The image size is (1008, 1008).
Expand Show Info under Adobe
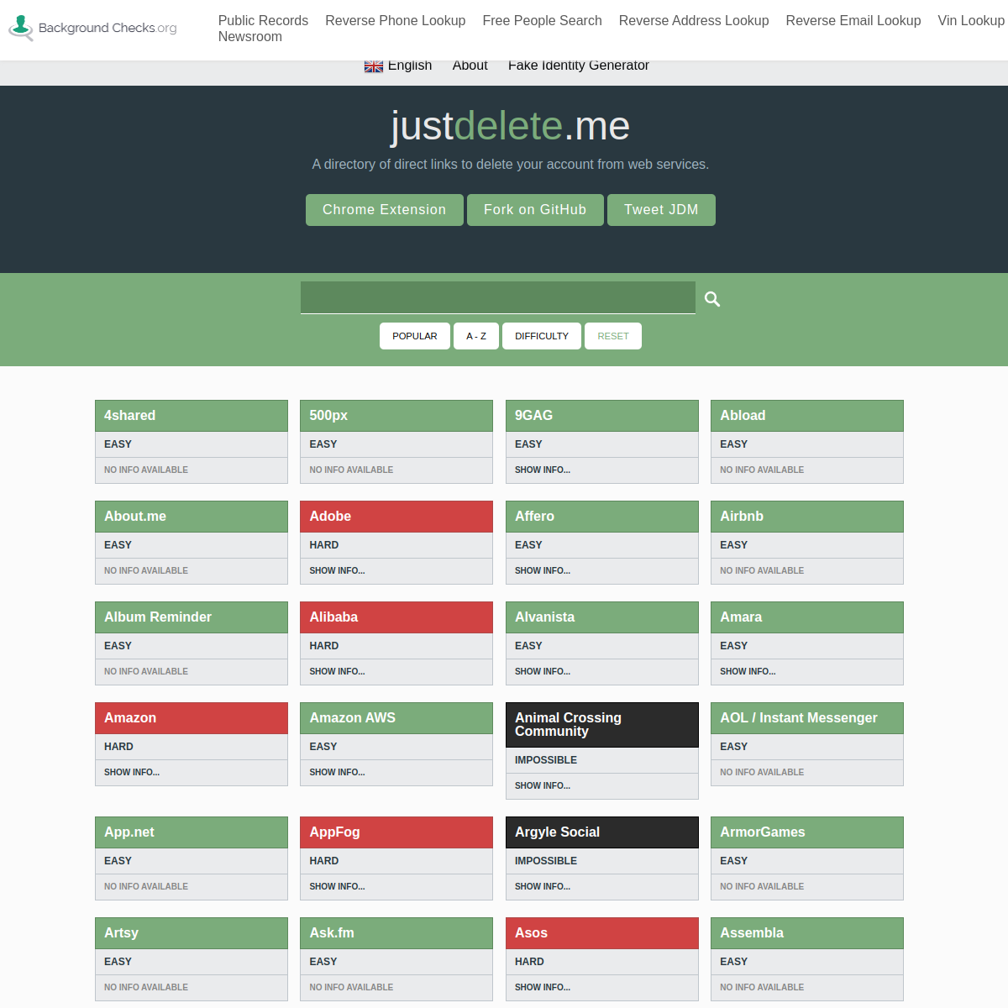(x=337, y=570)
